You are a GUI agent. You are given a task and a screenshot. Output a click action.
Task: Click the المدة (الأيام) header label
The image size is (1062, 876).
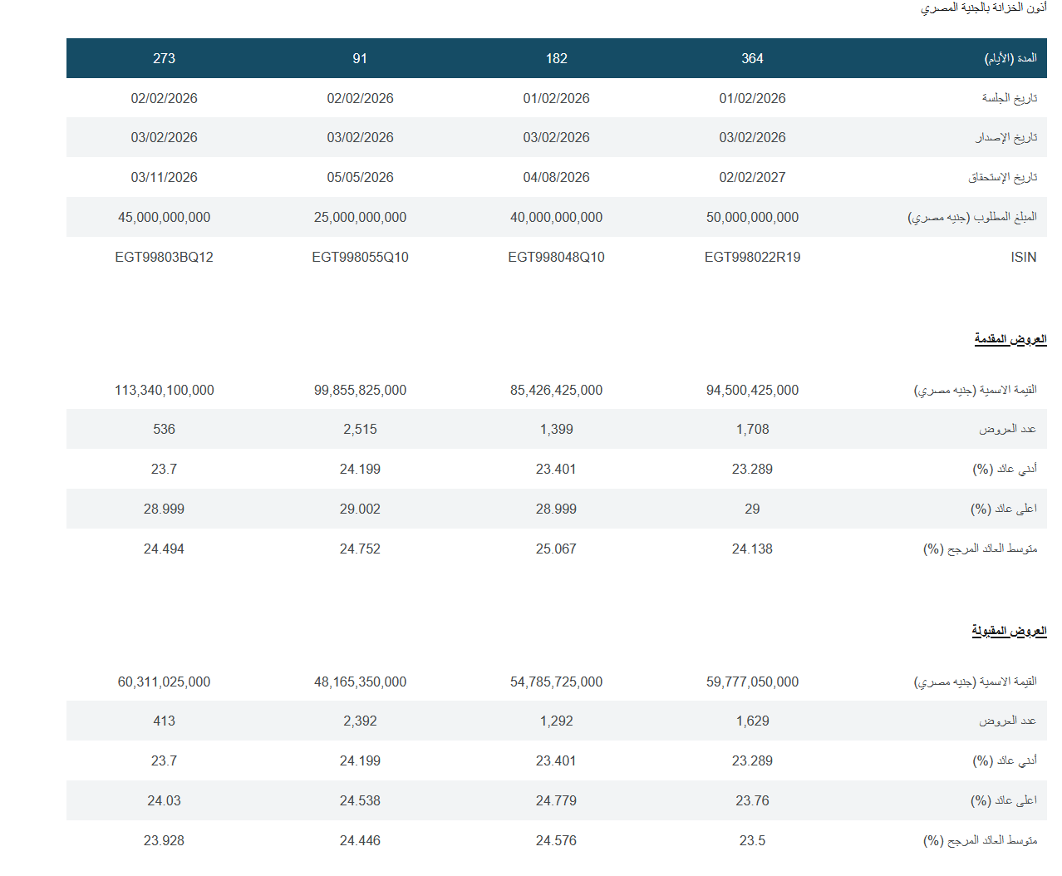coord(1010,58)
